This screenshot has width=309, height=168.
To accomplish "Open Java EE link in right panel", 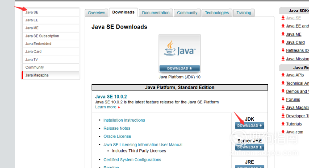I will 297,26.
